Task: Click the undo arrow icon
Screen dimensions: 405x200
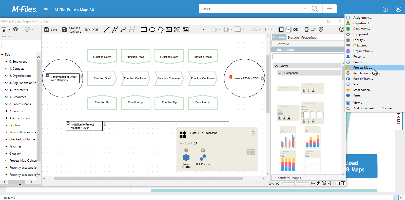Action: 88,30
